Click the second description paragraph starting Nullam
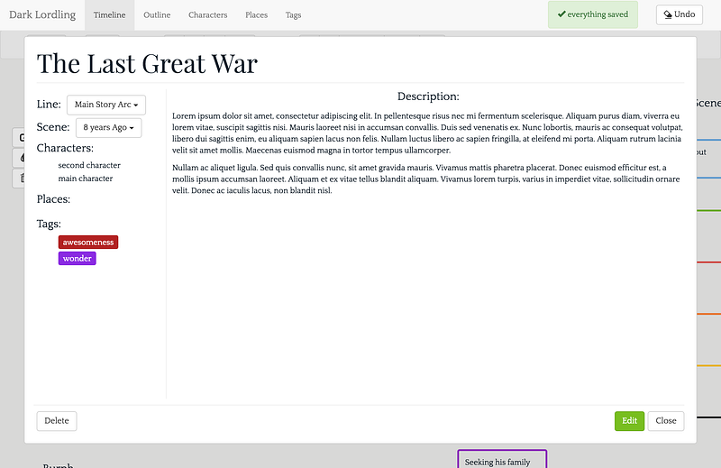 point(426,179)
